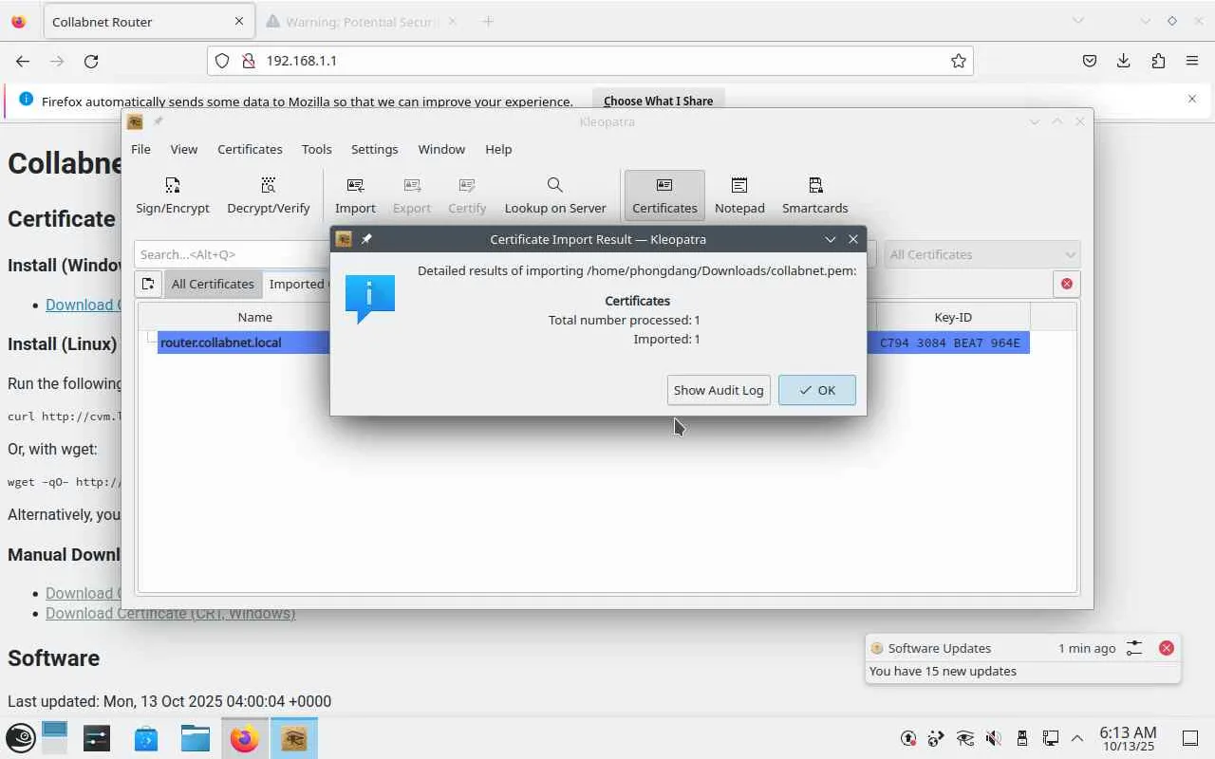1215x759 pixels.
Task: Open the Sign/Encrypt tool in Kleopatra
Action: (173, 195)
